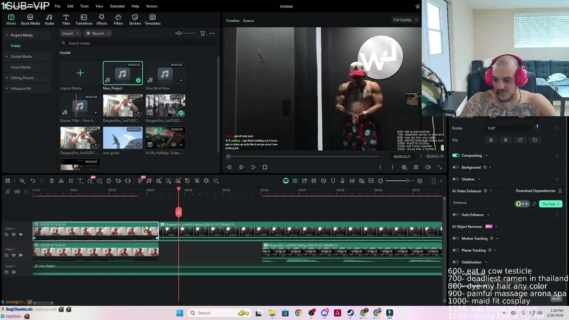Zoom in the timeline with plus icon
Viewport: 569px width, 320px height.
[420, 181]
